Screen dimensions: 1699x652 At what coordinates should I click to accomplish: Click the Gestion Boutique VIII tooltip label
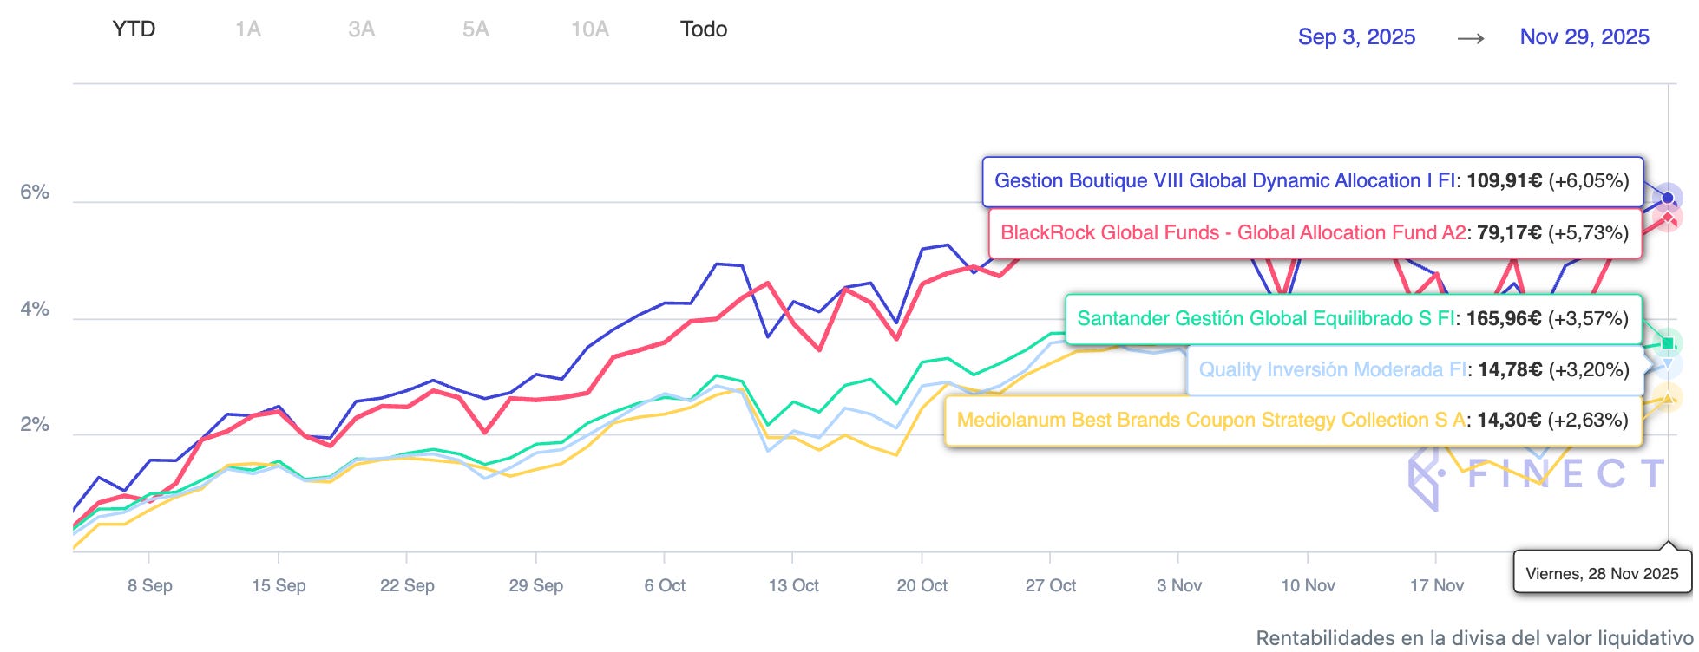pos(1225,181)
